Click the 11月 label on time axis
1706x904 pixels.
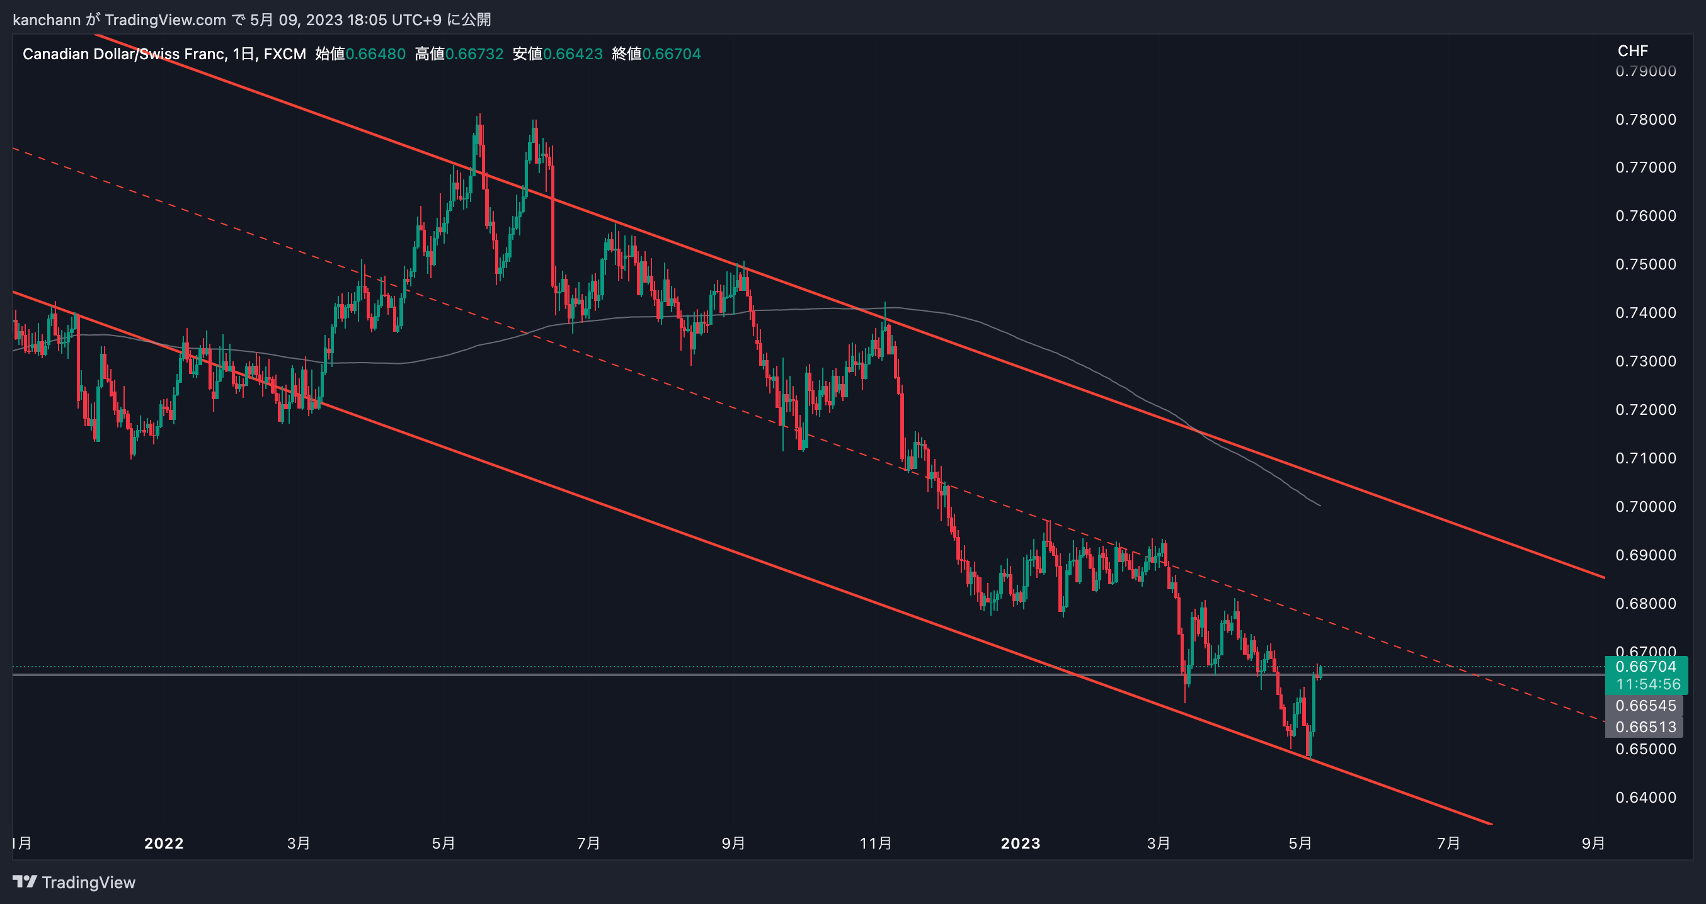pyautogui.click(x=875, y=843)
